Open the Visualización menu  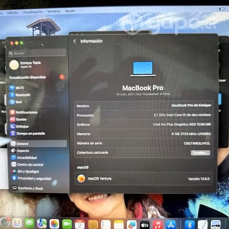33,12
